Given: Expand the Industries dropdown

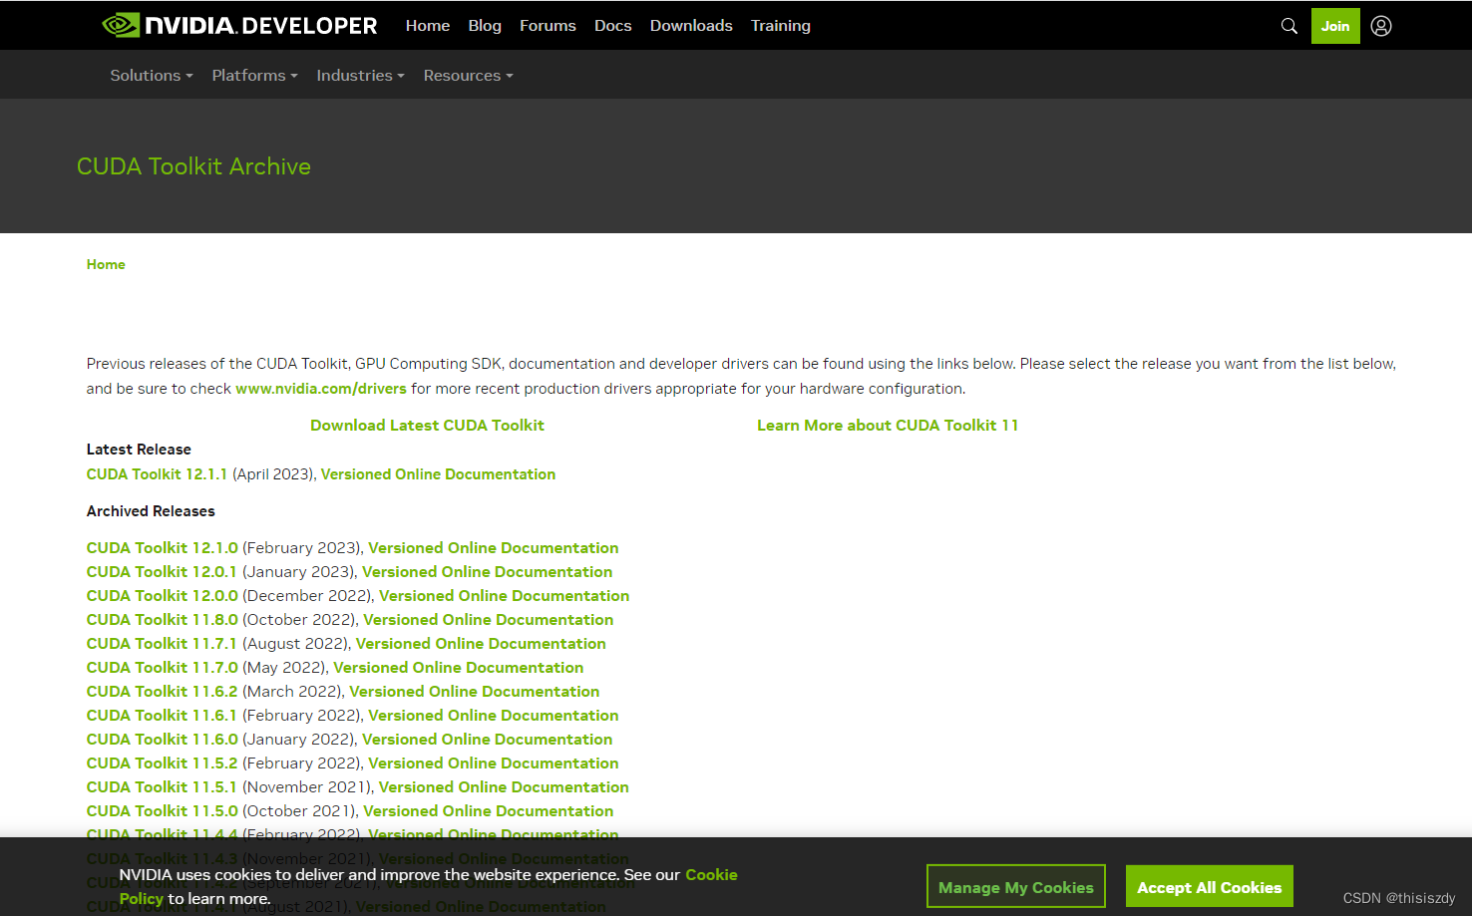Looking at the screenshot, I should pyautogui.click(x=360, y=76).
